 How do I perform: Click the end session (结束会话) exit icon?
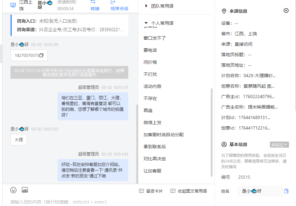coord(113,2)
